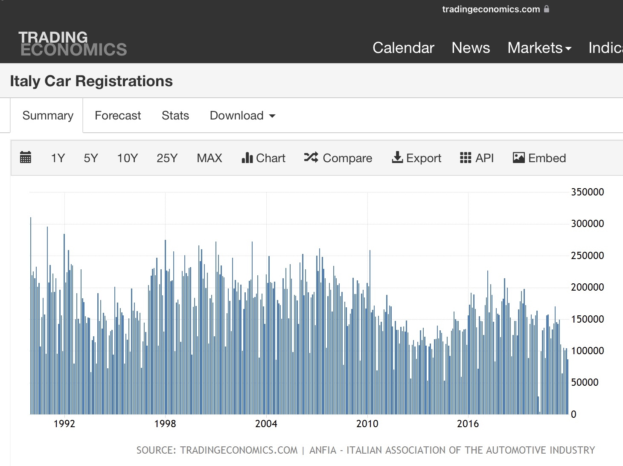
Task: Open the News link in navigation
Action: click(x=471, y=48)
